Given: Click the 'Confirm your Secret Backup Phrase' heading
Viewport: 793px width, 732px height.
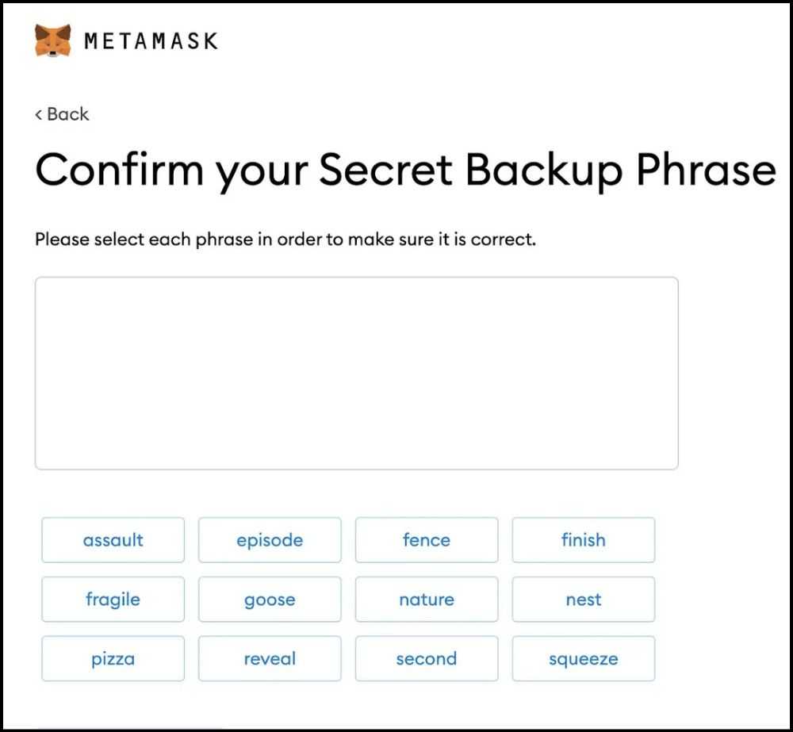Looking at the screenshot, I should [x=404, y=168].
